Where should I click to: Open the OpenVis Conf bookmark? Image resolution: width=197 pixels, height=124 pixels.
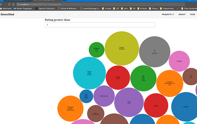coord(46,9)
